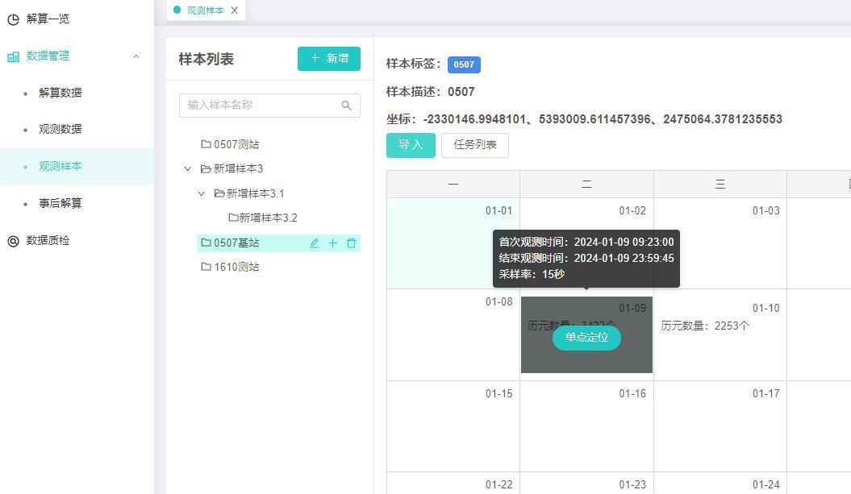The image size is (851, 494).
Task: Open the 解算数据 menu item
Action: tap(60, 93)
